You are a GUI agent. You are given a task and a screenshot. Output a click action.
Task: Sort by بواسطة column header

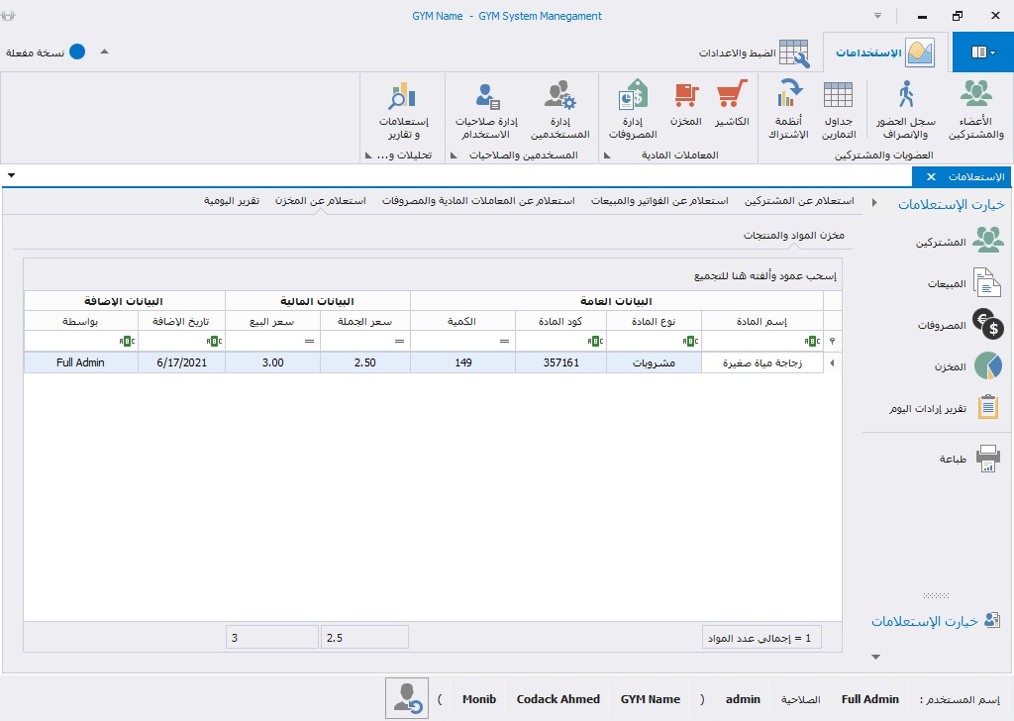point(80,321)
